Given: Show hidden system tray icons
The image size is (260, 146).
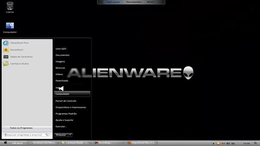Looking at the screenshot, I should (x=213, y=144).
